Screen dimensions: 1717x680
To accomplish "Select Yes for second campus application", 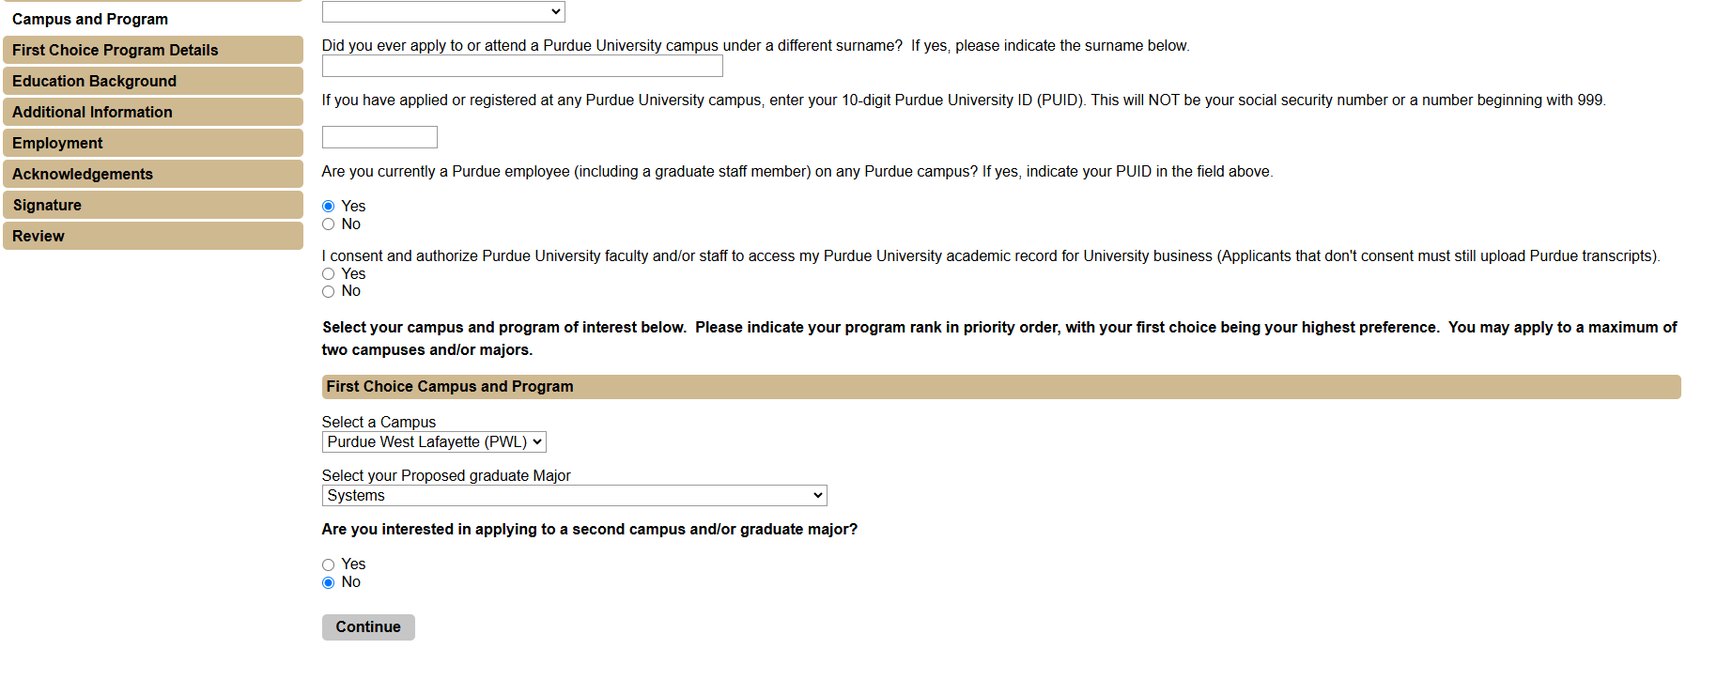I will point(329,565).
